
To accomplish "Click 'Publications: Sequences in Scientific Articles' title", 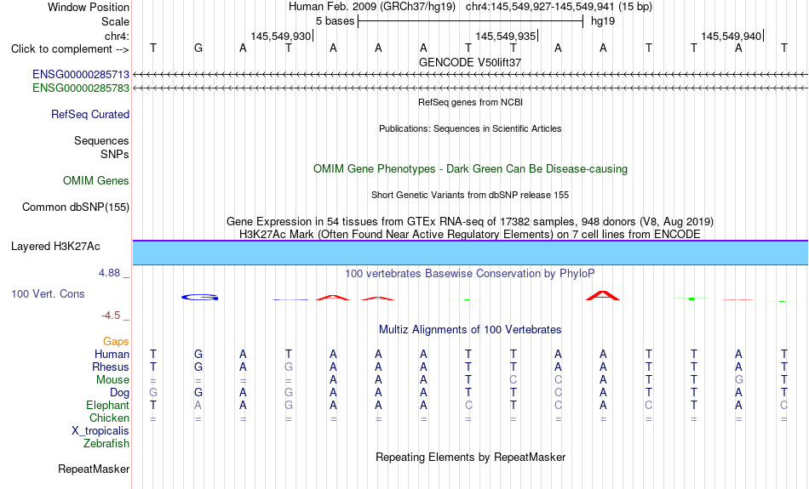I will coord(470,128).
